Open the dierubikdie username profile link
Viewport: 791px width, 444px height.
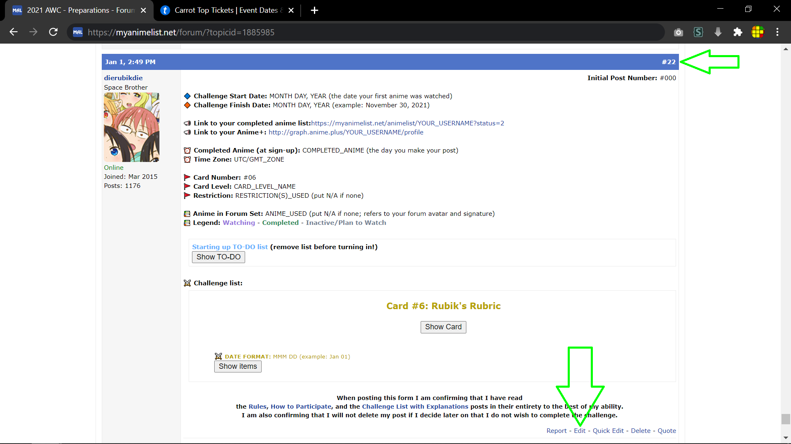point(123,78)
